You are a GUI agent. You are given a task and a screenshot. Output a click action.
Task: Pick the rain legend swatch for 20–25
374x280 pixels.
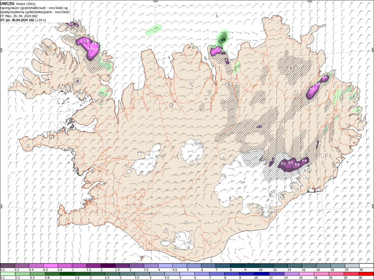[x=336, y=274]
